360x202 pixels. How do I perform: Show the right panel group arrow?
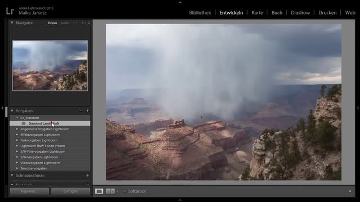coord(358,108)
